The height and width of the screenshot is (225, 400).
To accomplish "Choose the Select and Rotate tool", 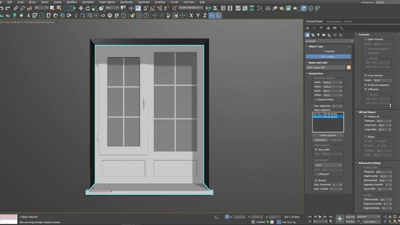I will click(87, 8).
